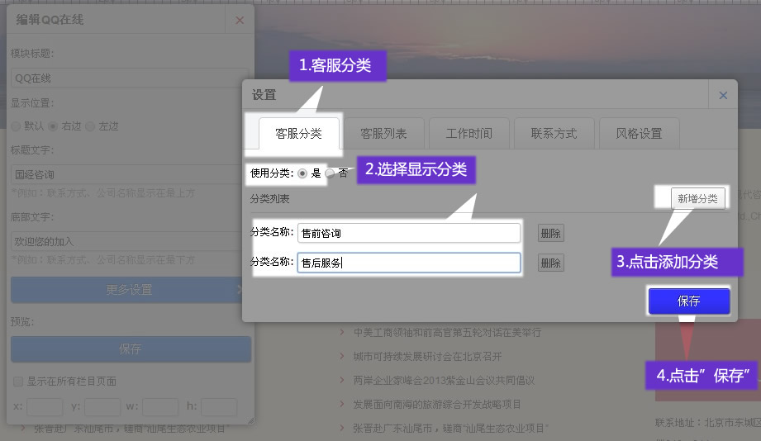Click the 新增分类 button
Screen dimensions: 761x441
697,198
